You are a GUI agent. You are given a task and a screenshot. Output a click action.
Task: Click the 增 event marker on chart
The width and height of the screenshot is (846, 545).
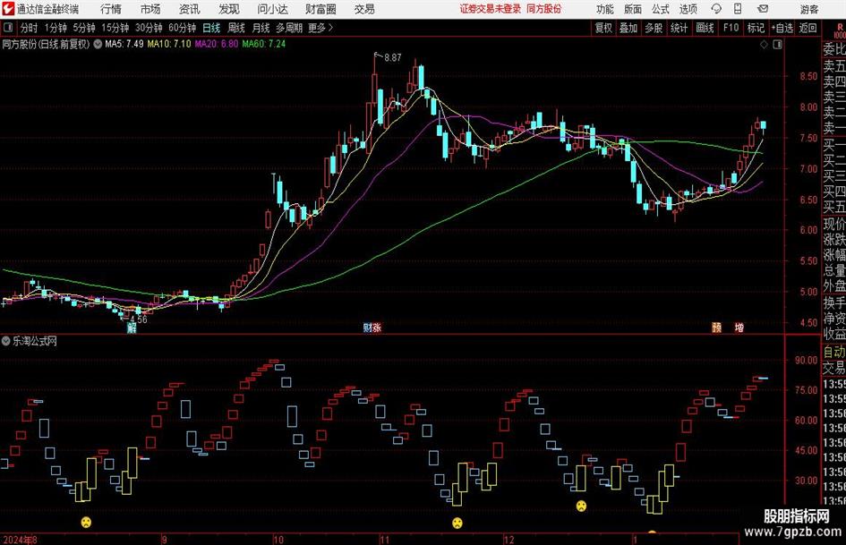tap(739, 328)
